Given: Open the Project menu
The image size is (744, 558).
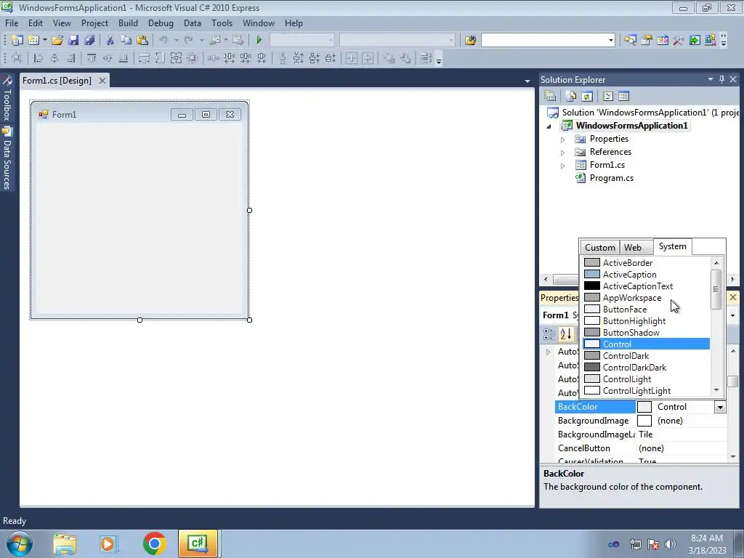Looking at the screenshot, I should tap(94, 23).
